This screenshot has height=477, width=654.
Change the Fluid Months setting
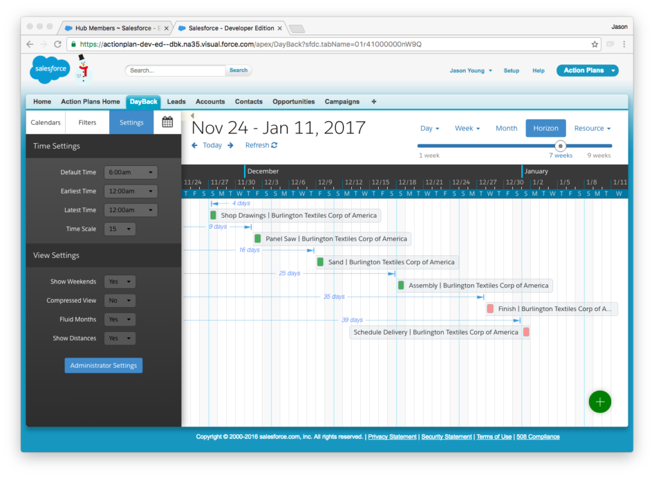coord(119,319)
